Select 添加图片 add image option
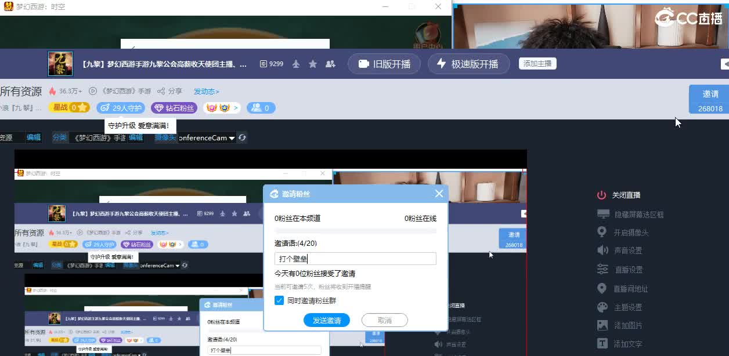Viewport: 729px width, 356px height. 619,326
